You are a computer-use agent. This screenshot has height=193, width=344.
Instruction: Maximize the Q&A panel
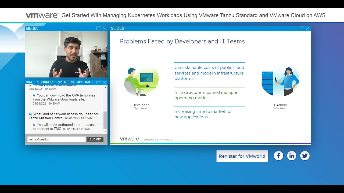[x=99, y=82]
